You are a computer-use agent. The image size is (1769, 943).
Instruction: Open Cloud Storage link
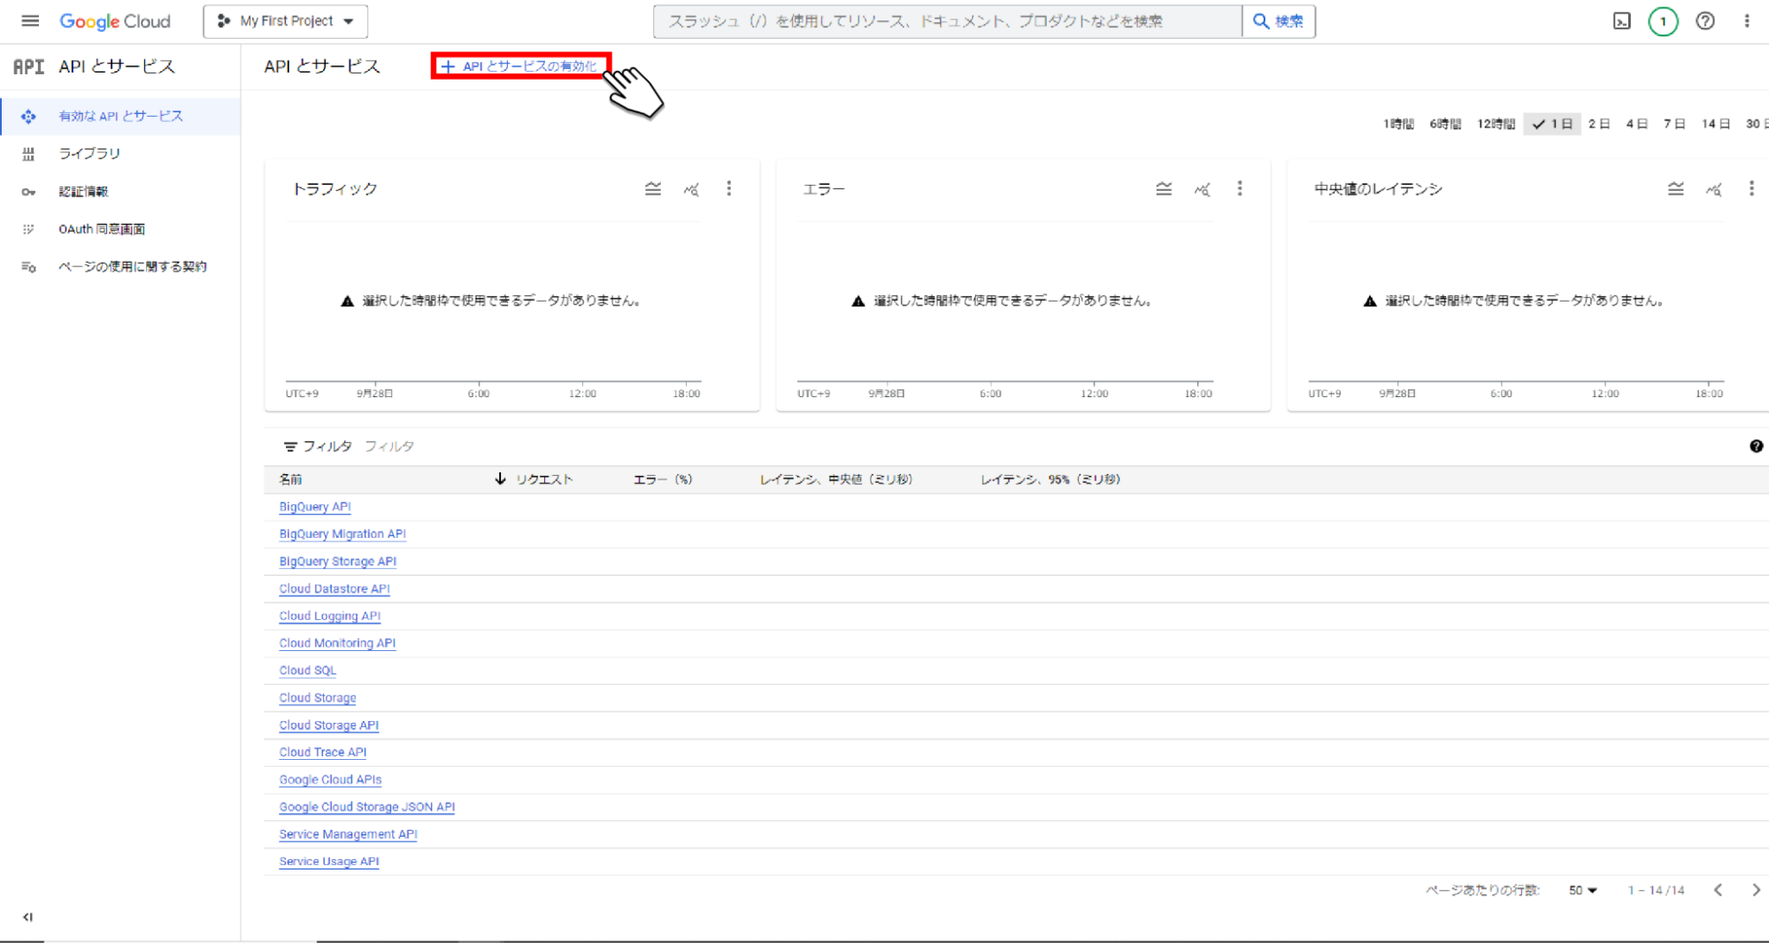(x=318, y=698)
